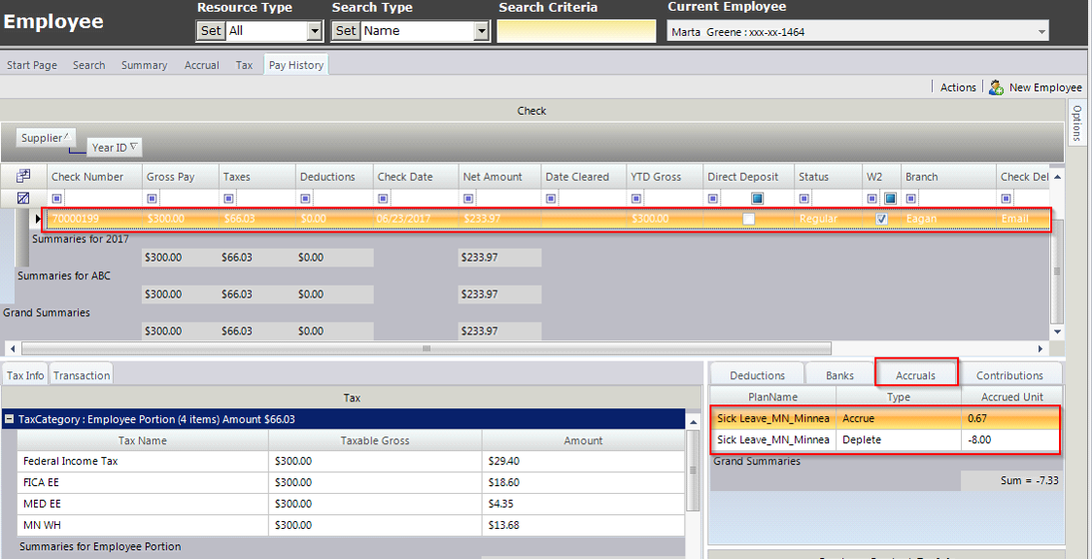Toggle W2 filter checkbox in filter row
This screenshot has height=559, width=1092.
(x=890, y=198)
